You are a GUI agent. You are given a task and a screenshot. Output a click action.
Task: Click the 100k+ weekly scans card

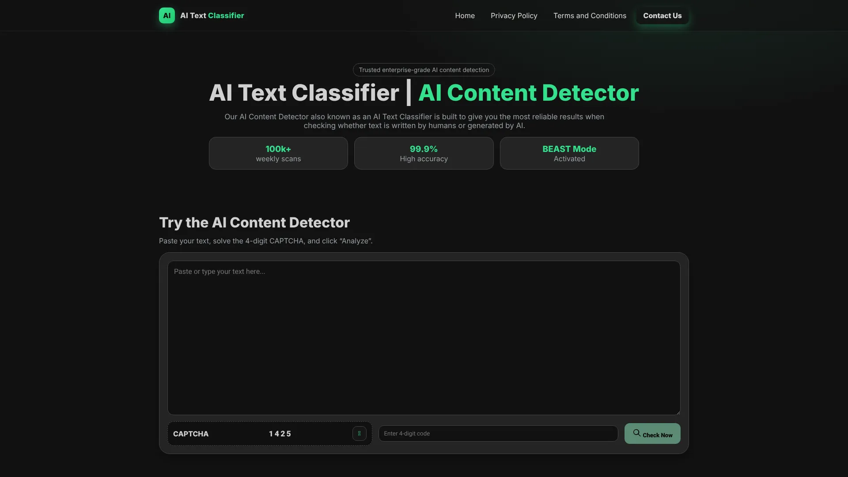click(x=278, y=153)
